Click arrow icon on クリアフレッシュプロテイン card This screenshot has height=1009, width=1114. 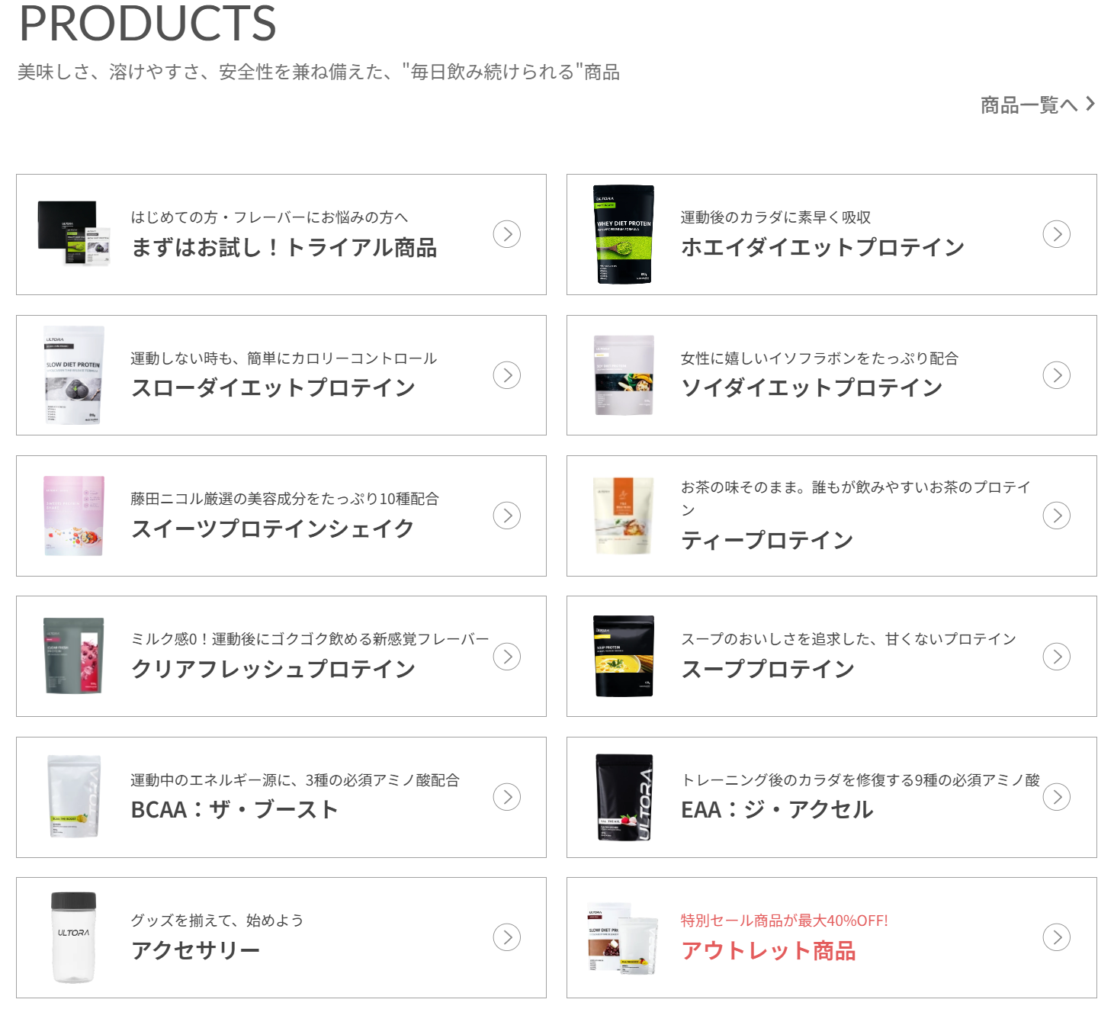pos(507,657)
